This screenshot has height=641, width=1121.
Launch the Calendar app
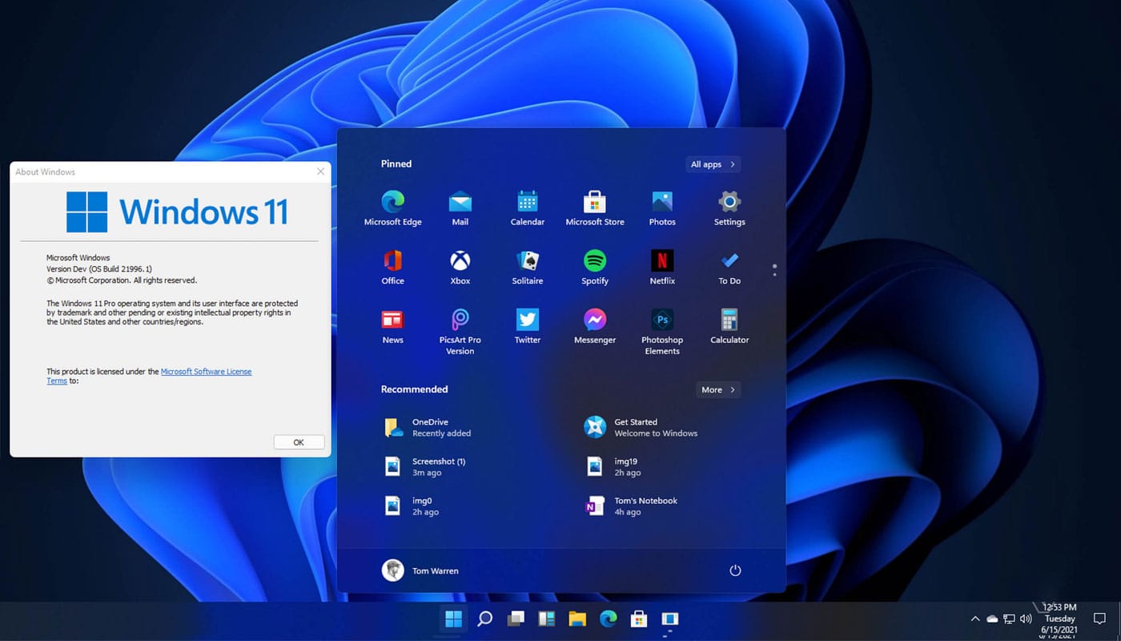pyautogui.click(x=527, y=208)
